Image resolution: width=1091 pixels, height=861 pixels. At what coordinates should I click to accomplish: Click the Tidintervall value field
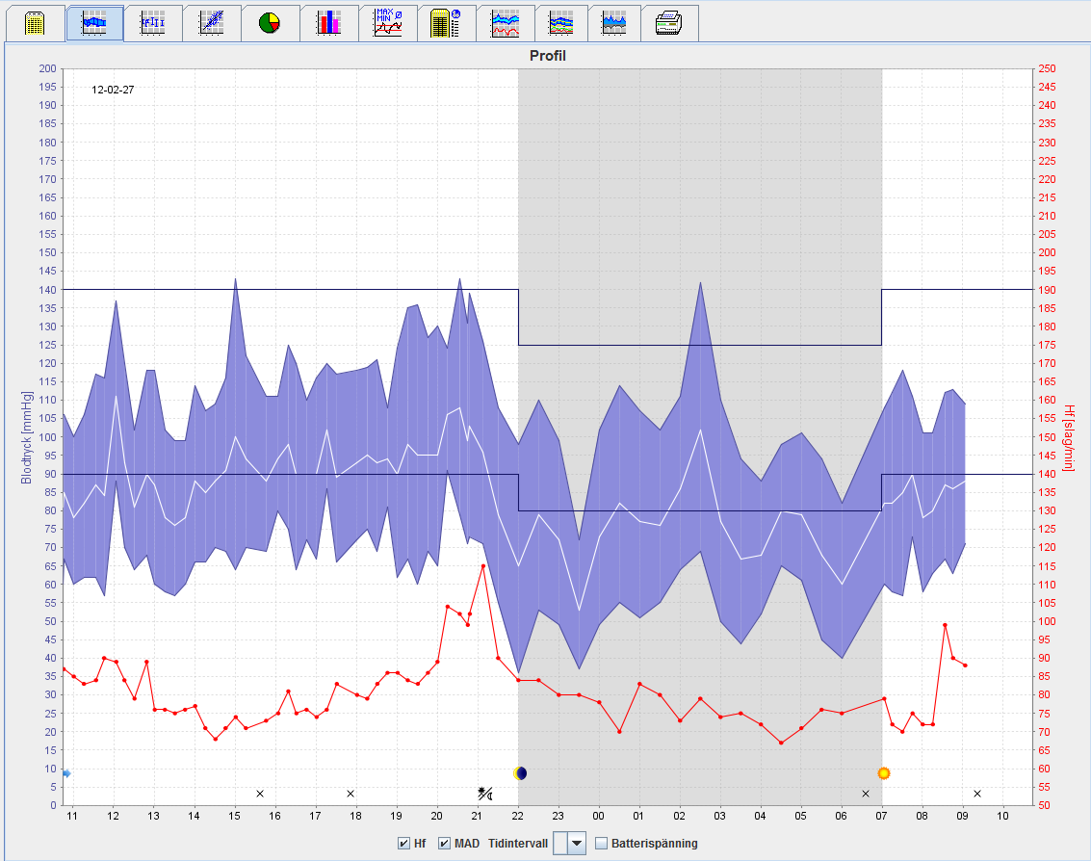pyautogui.click(x=560, y=844)
